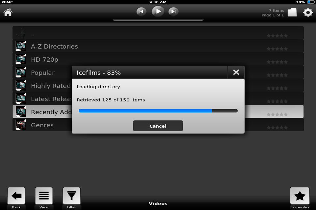The width and height of the screenshot is (316, 210).
Task: Open the settings gear icon
Action: pyautogui.click(x=308, y=12)
